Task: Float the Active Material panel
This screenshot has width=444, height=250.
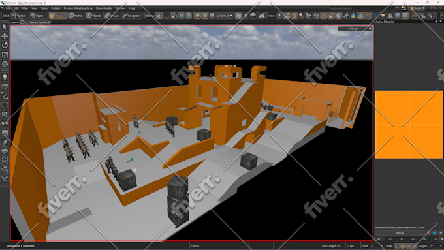Action: point(436,22)
